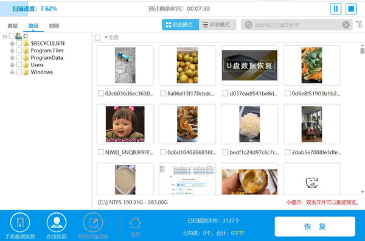
Task: Click the filter funnel icon beside search
Action: (359, 24)
